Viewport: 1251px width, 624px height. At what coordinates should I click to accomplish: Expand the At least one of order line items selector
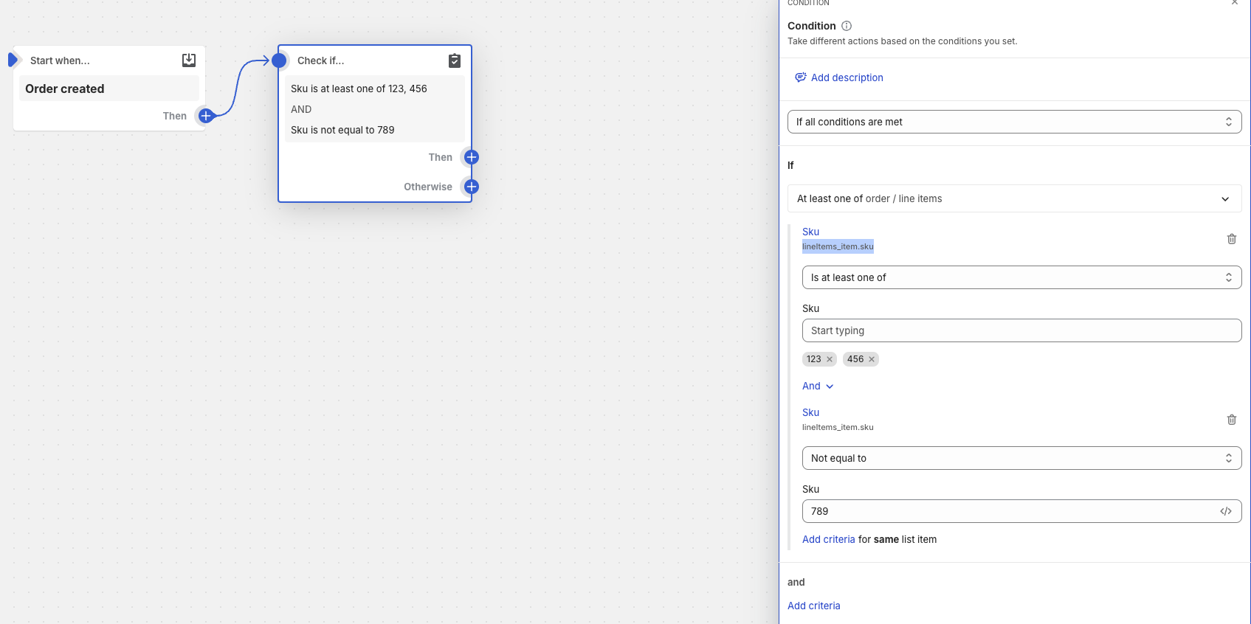(1014, 198)
